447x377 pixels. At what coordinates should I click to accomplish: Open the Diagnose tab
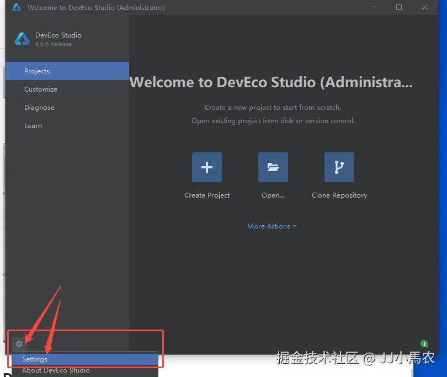[x=67, y=108]
